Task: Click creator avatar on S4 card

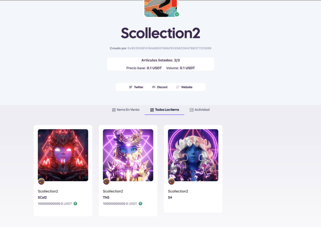Action: 171,181
